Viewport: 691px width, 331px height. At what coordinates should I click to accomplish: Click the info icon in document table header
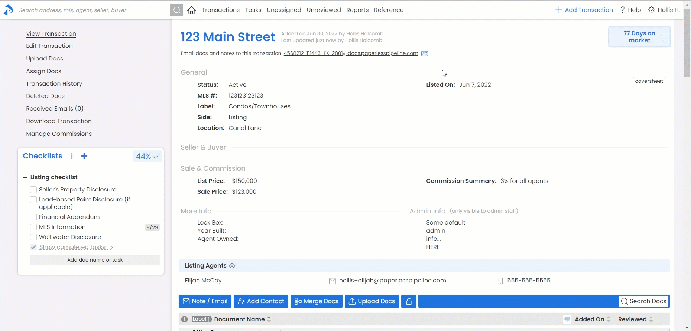tap(185, 319)
